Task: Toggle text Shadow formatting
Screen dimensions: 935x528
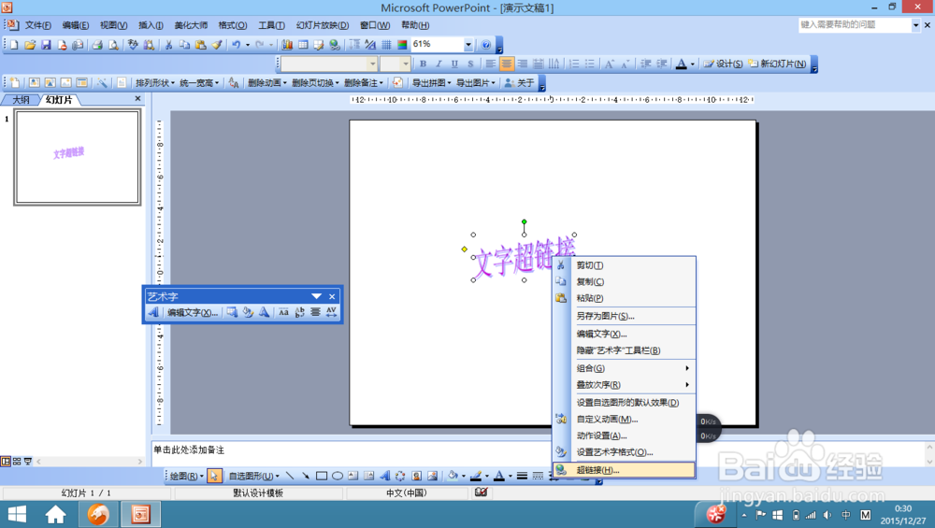Action: click(470, 64)
